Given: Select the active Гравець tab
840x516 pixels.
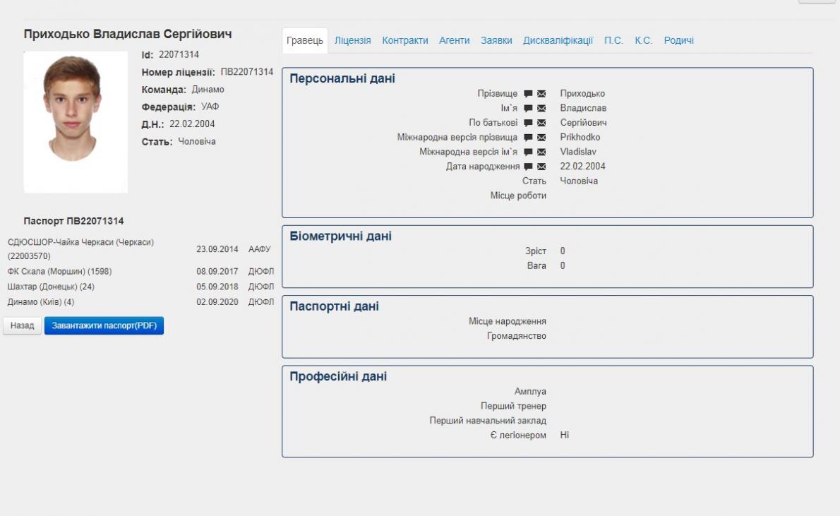Looking at the screenshot, I should click(305, 40).
